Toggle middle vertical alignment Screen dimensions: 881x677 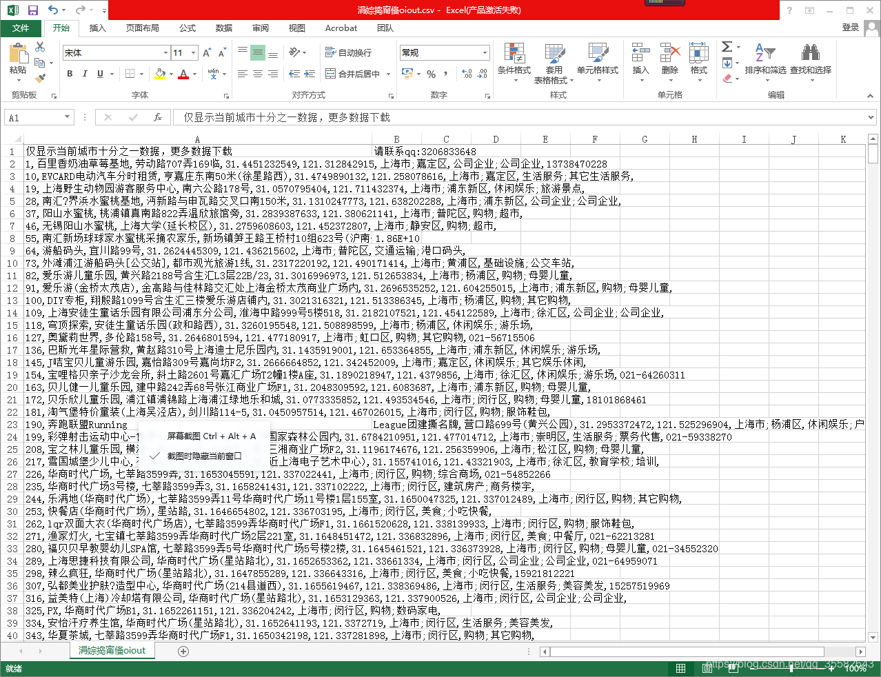click(x=258, y=52)
